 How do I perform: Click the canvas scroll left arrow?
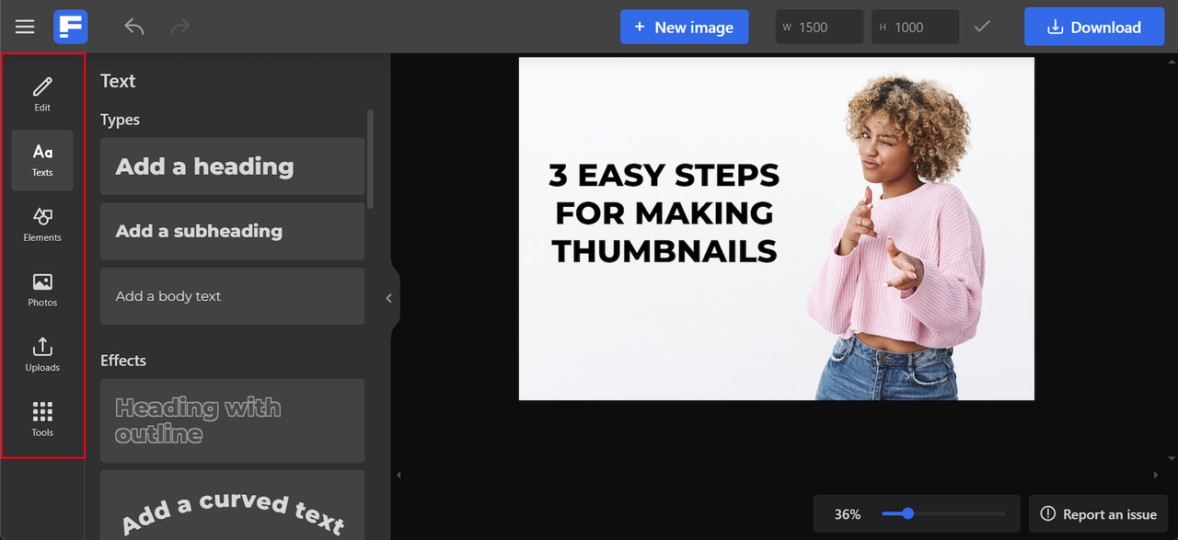click(398, 475)
